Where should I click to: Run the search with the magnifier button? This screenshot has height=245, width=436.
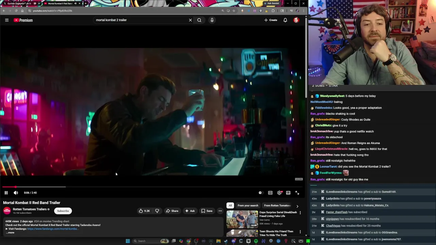point(199,20)
